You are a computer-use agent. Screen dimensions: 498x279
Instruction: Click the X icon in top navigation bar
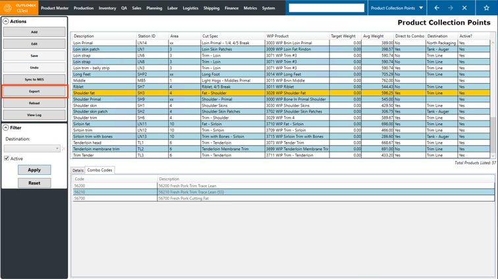point(464,8)
